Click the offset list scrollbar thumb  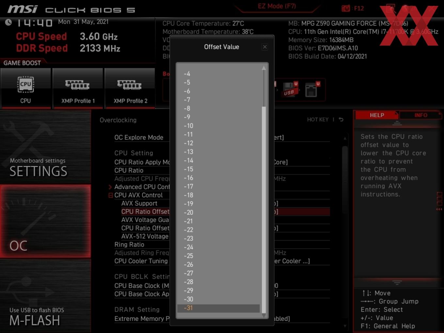pos(264,210)
